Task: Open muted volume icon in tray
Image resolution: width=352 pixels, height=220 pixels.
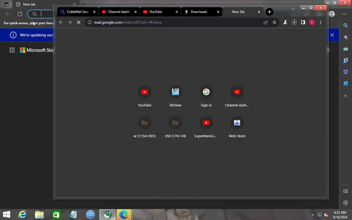Action: [326, 215]
